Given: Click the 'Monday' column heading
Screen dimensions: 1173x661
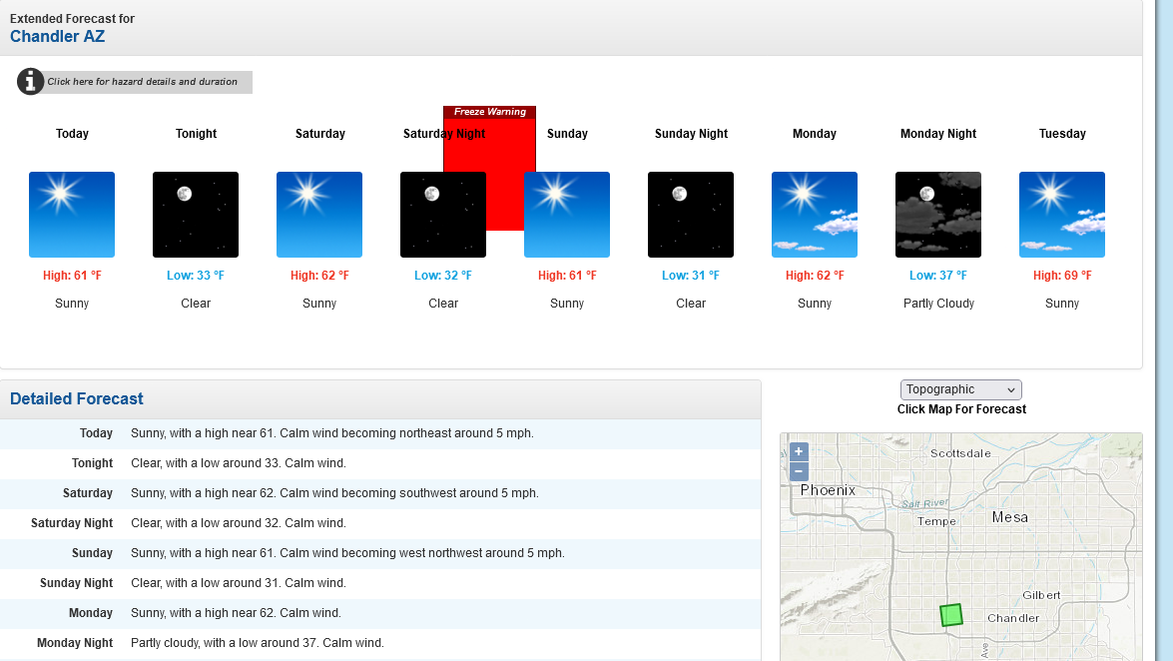Looking at the screenshot, I should [814, 133].
